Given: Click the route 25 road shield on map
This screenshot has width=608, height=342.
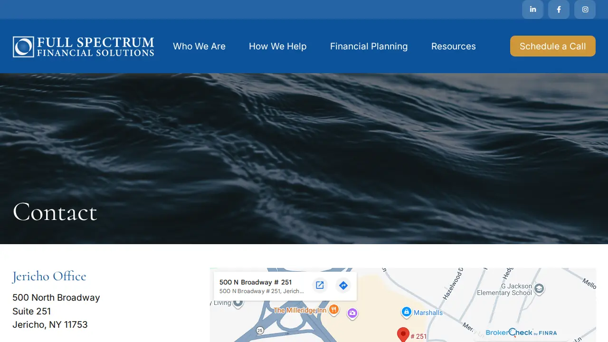Looking at the screenshot, I should coord(260,330).
